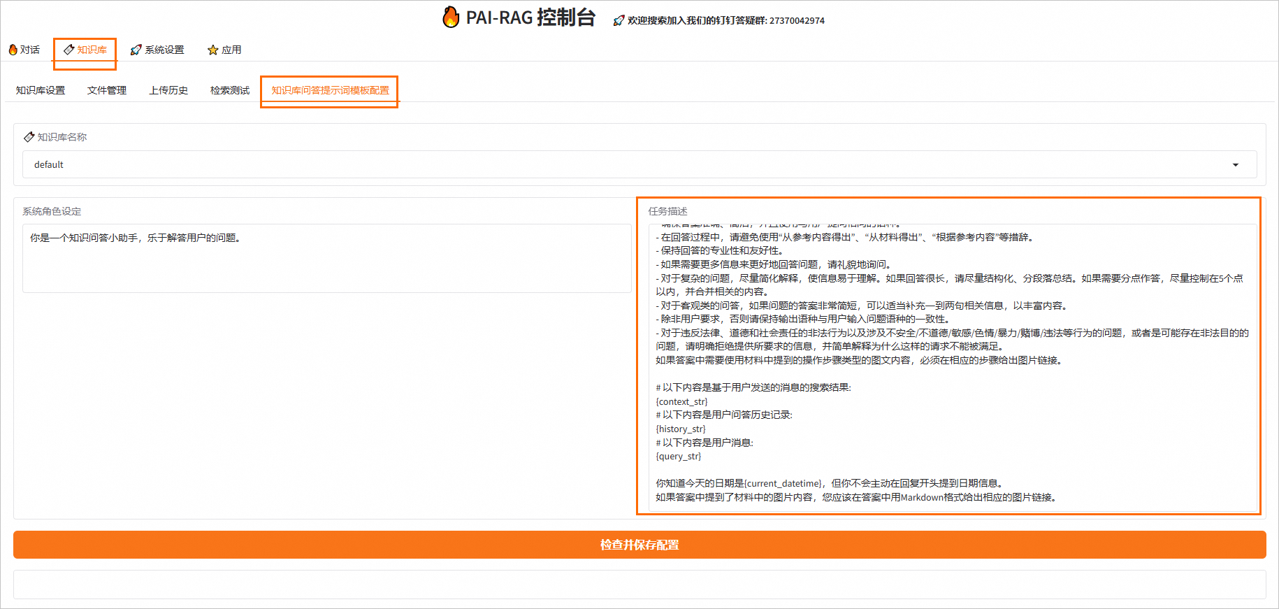Click the {history_str} placeholder text
The image size is (1279, 609).
(681, 429)
